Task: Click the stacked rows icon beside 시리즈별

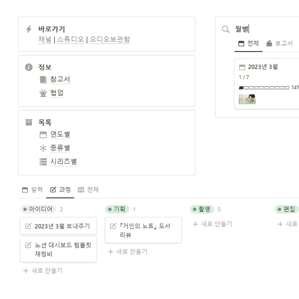Action: [43, 162]
